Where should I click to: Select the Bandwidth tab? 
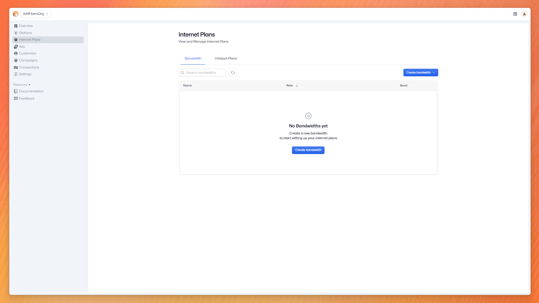[x=193, y=58]
